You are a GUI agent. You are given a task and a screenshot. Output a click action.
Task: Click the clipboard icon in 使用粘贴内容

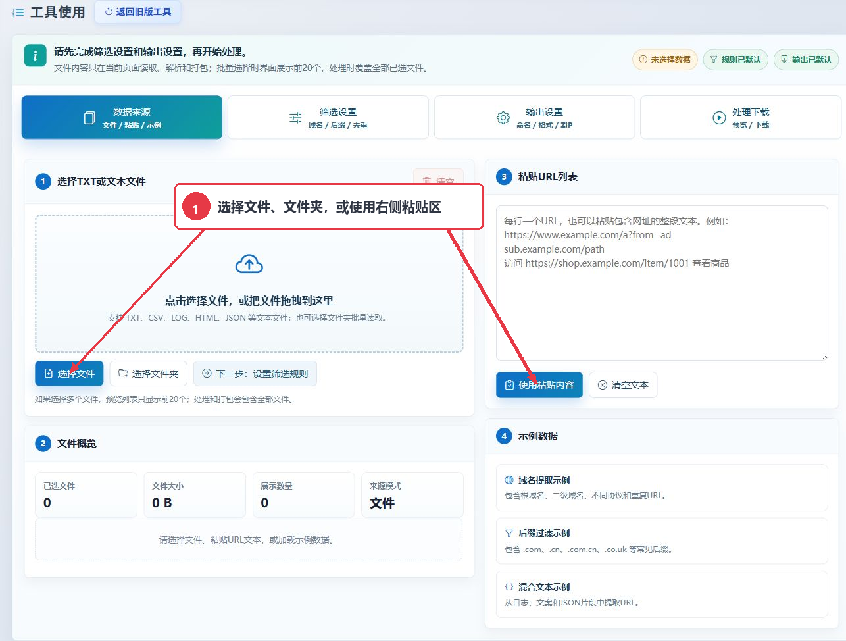coord(509,385)
